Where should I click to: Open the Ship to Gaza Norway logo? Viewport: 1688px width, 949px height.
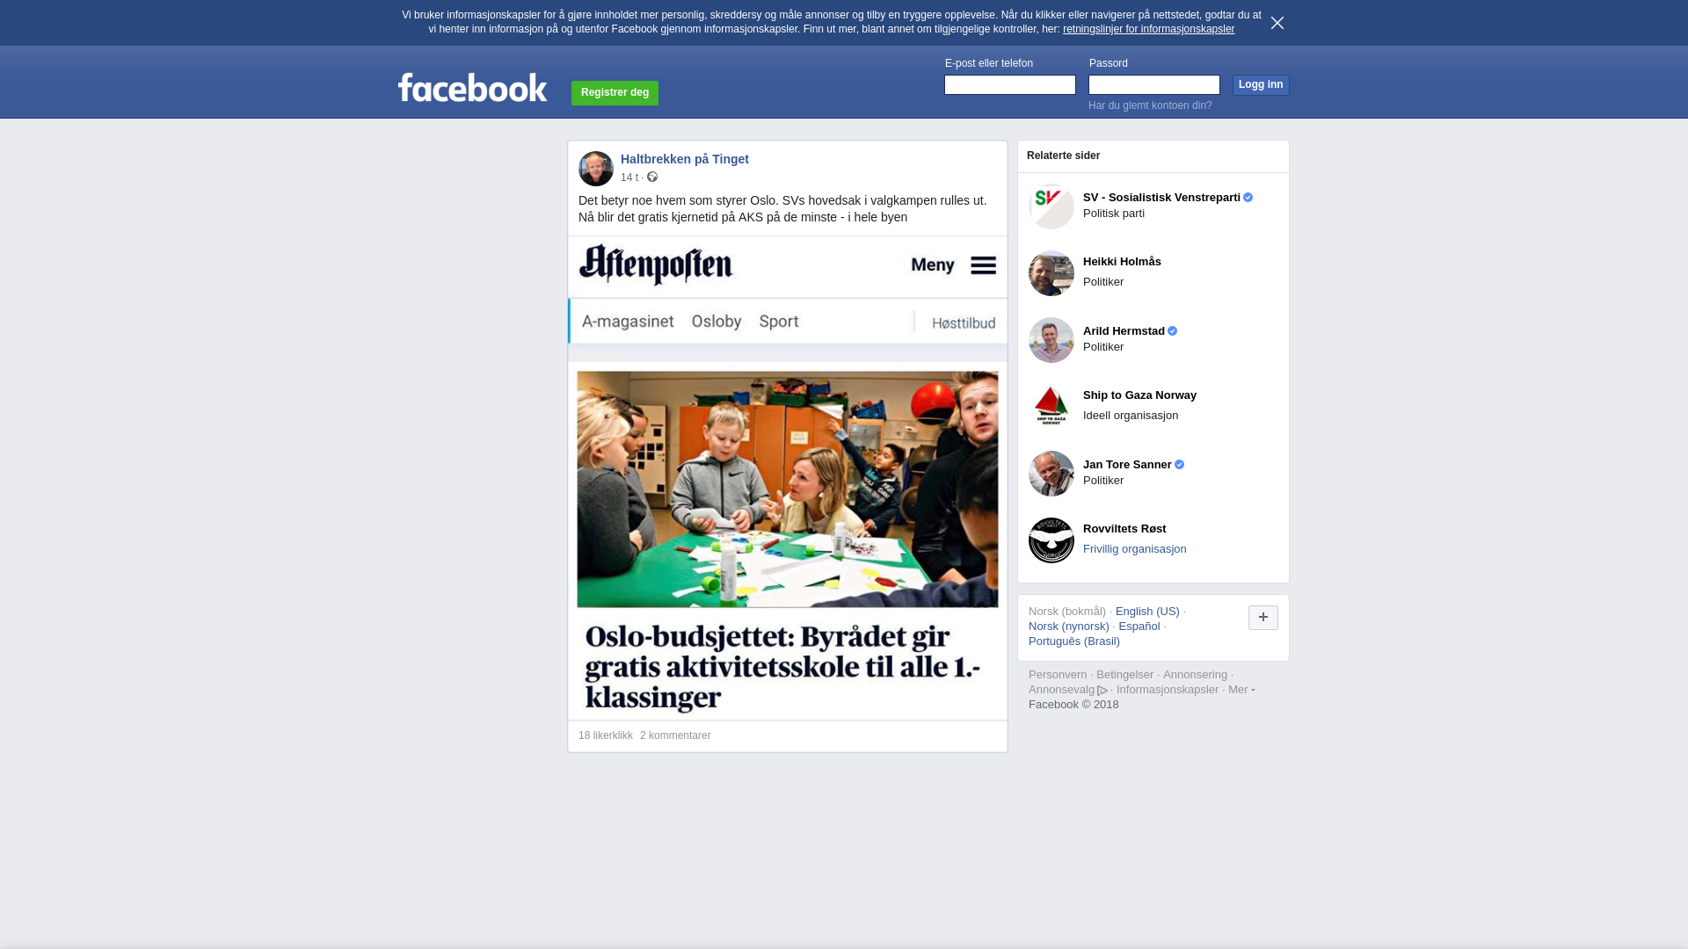coord(1051,407)
